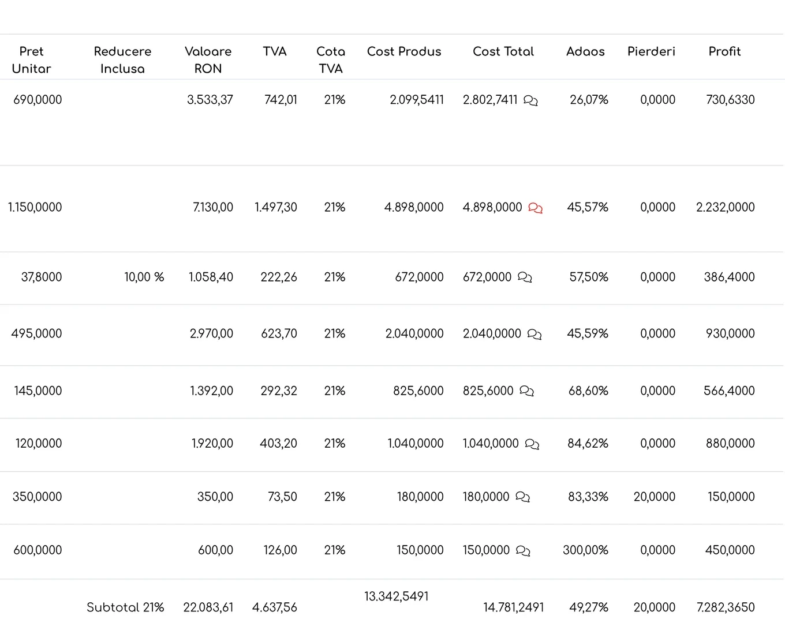Click comment icon next to 672,0000 total
The image size is (785, 623).
point(525,277)
